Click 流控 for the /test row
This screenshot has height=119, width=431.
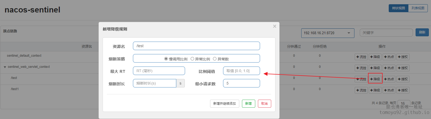point(361,79)
